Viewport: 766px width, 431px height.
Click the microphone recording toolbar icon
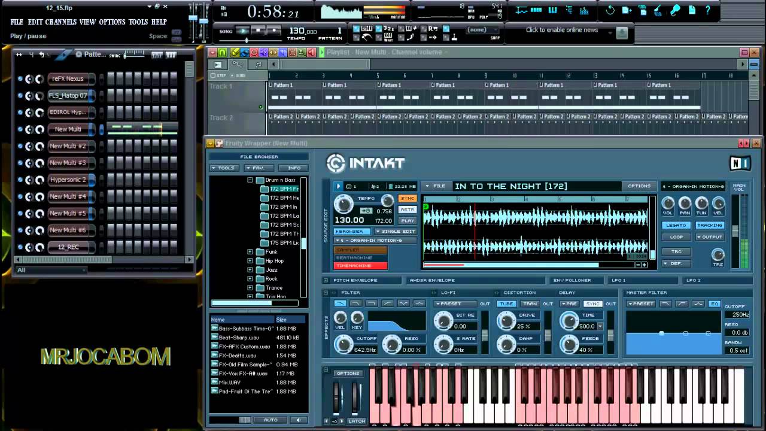tap(675, 10)
